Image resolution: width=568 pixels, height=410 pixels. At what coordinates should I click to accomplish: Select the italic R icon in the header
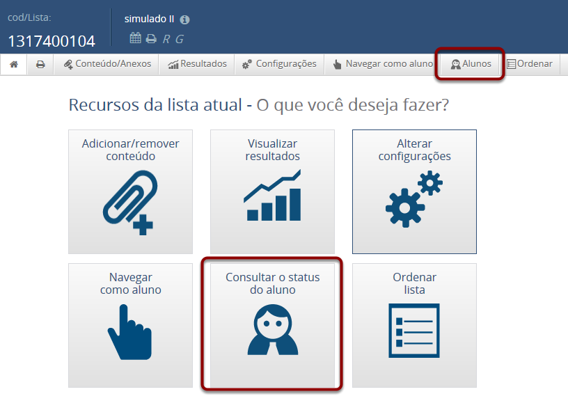point(166,37)
